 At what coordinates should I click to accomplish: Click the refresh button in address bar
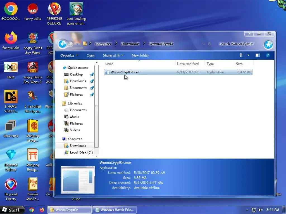(x=209, y=44)
